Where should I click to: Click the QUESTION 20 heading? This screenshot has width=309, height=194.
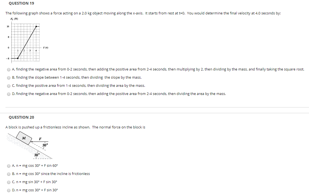click(x=21, y=117)
